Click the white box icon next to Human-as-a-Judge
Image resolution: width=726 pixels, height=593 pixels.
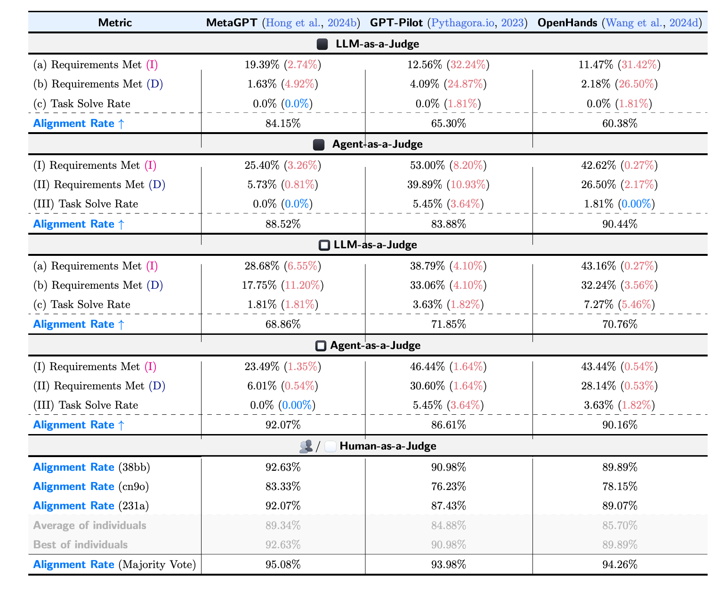pos(330,446)
